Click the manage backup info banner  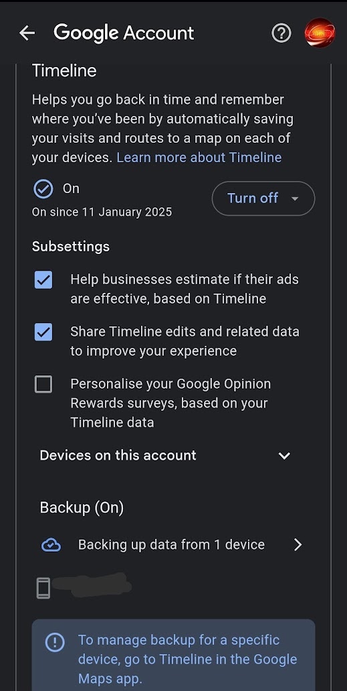(x=174, y=655)
